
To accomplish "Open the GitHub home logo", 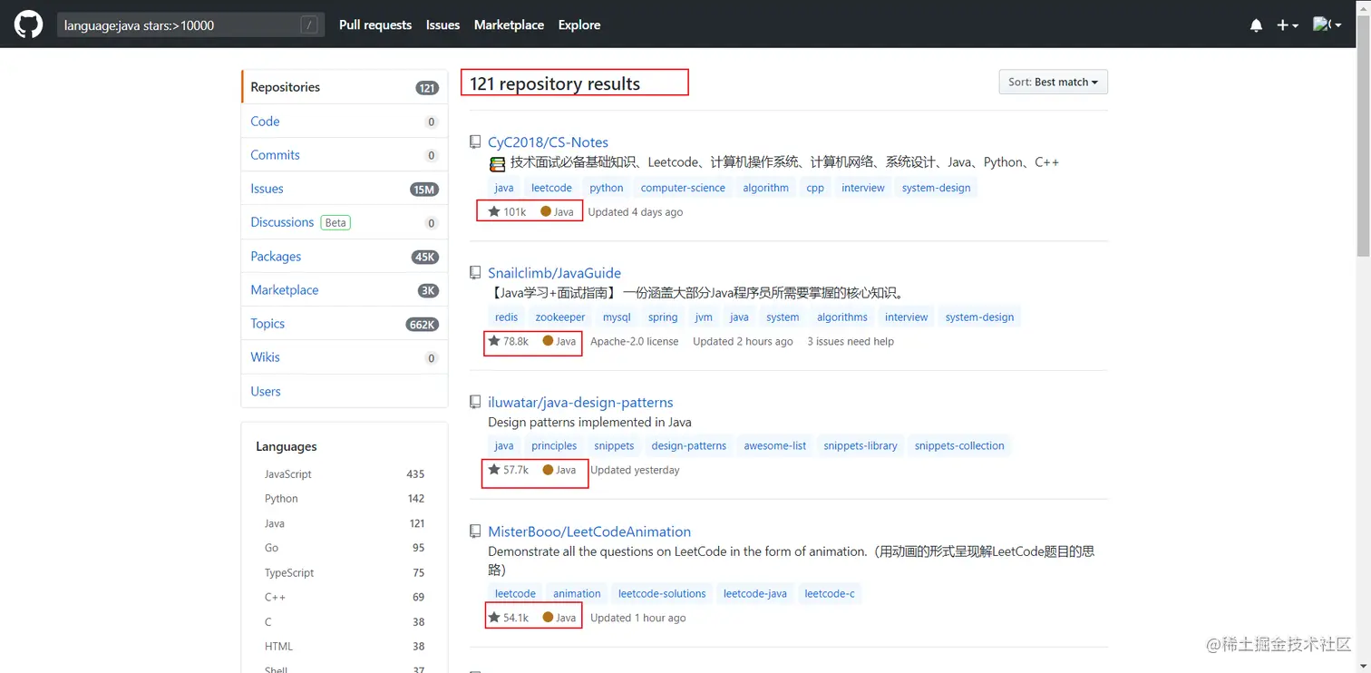I will click(28, 24).
